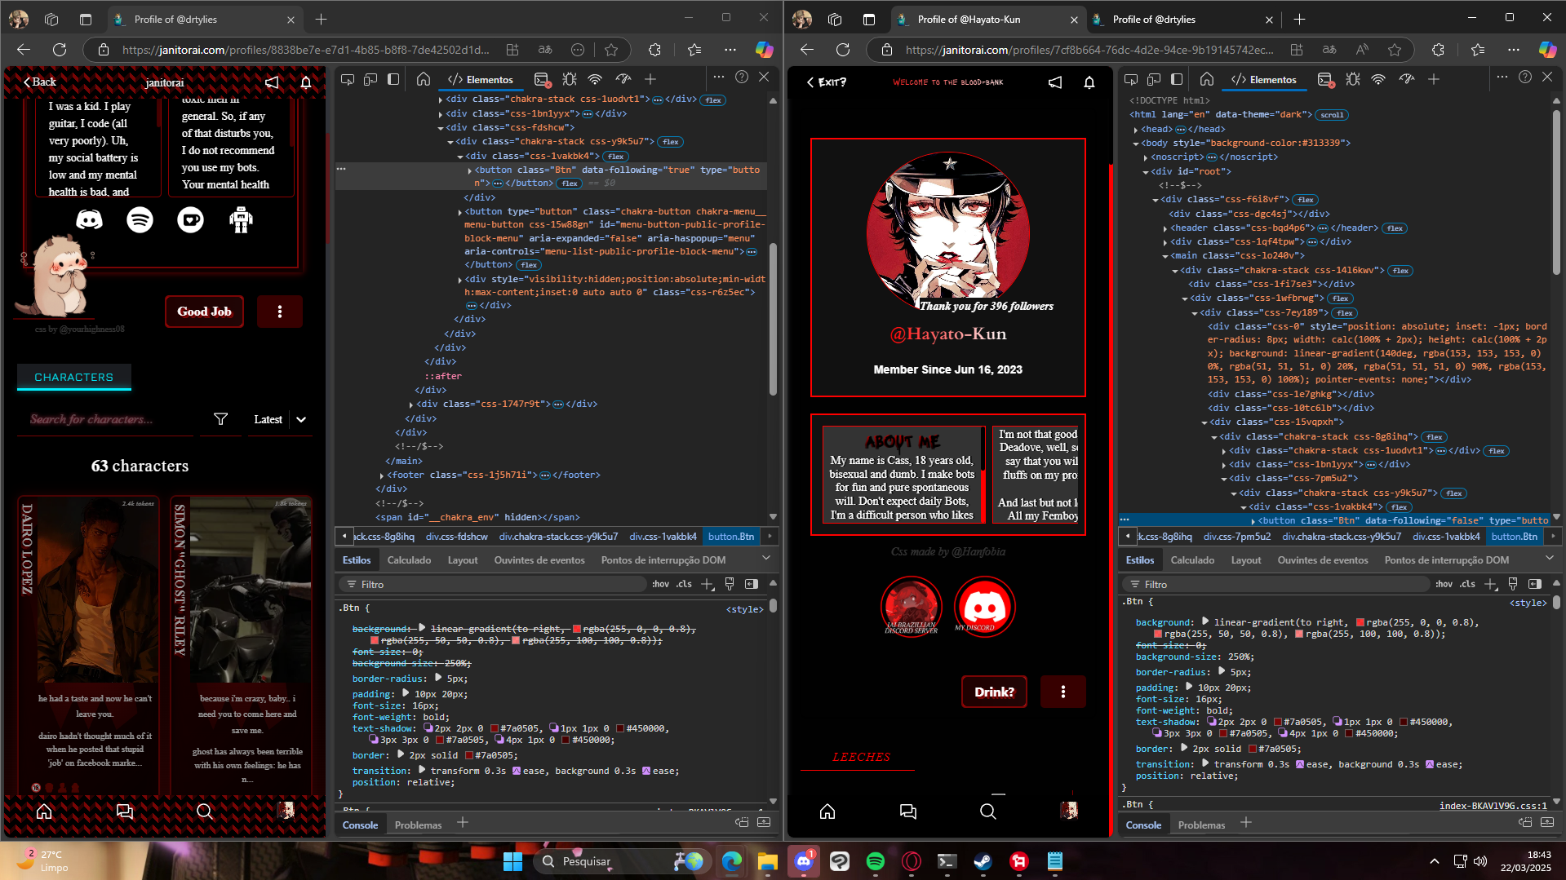Open the Sources bug icon in Hayato-Kun DevTools
Viewport: 1566px width, 880px height.
tap(1353, 79)
